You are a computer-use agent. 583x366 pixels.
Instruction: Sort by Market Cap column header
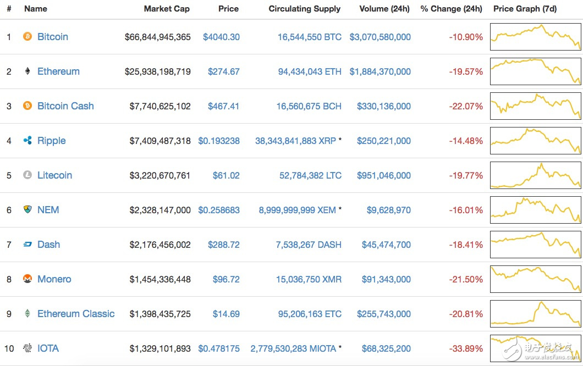167,9
